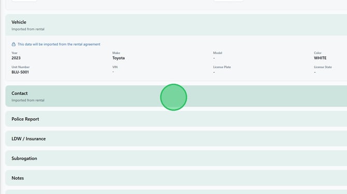Screen dimensions: 347x194
Task: Click the License State field label
Action: (x=323, y=67)
